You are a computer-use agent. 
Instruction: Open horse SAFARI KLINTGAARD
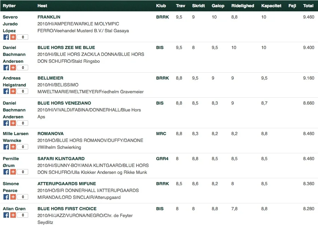61,159
